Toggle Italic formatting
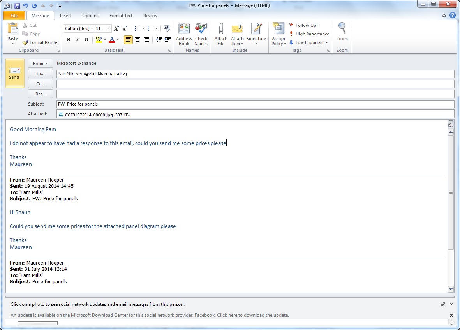 [x=77, y=40]
